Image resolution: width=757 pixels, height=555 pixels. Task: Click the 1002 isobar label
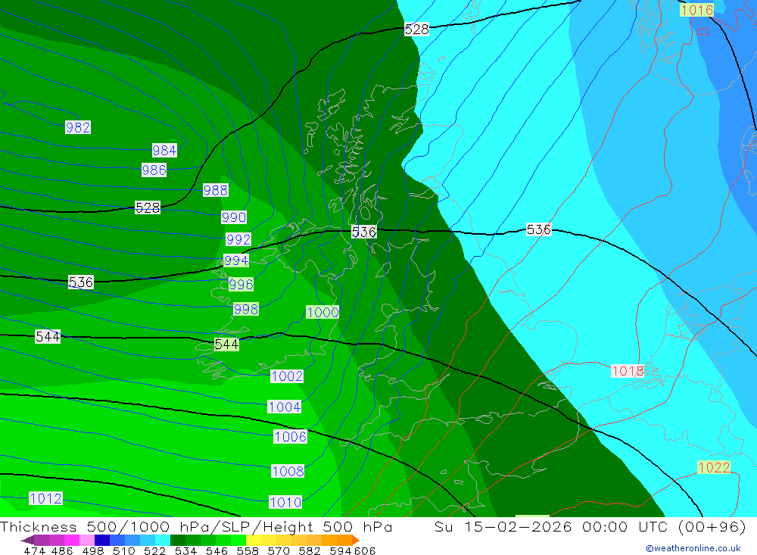[287, 376]
